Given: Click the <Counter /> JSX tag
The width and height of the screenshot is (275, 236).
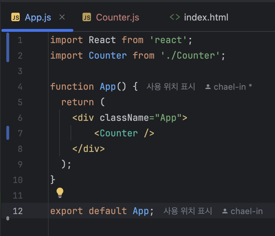Looking at the screenshot, I should point(124,133).
